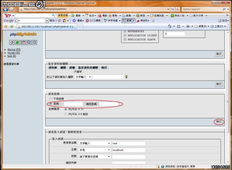Click the green exit/logout icon in sidebar
The image size is (232, 170).
[x=17, y=43]
